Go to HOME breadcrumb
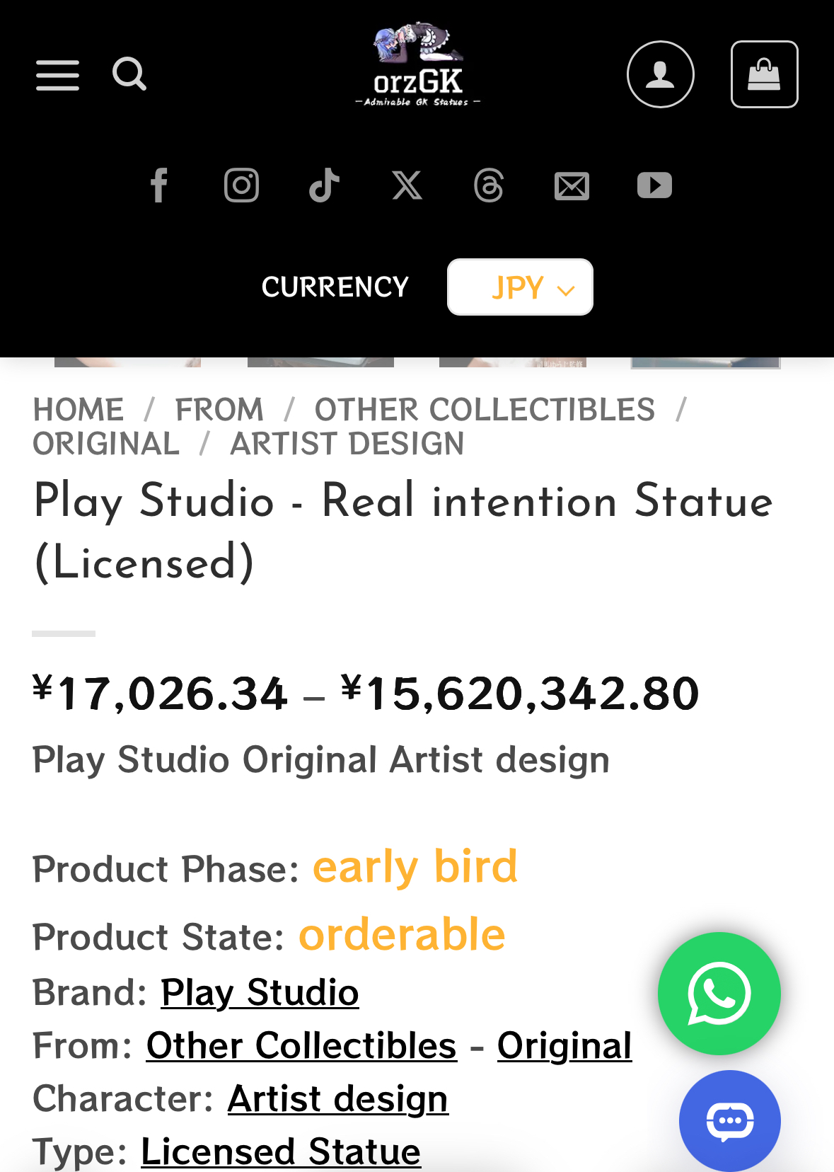The width and height of the screenshot is (834, 1172). 79,410
